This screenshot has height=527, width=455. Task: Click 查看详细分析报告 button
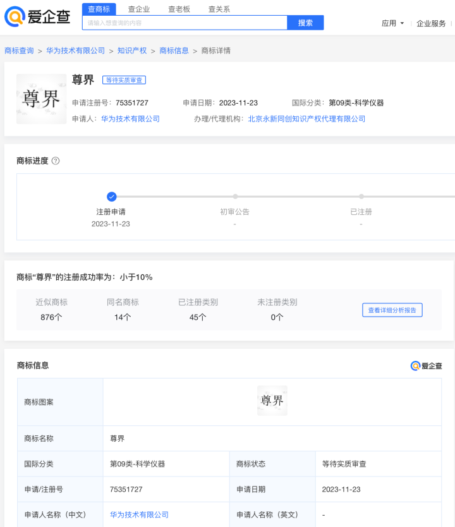pyautogui.click(x=392, y=310)
